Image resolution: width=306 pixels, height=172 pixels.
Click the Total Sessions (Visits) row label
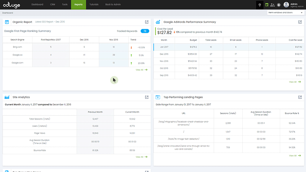(40, 119)
